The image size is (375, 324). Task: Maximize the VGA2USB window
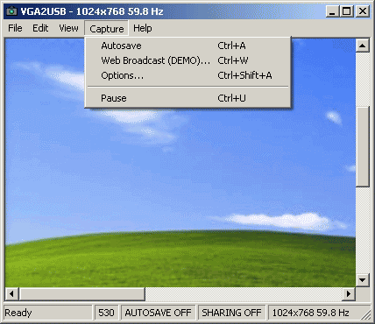[x=346, y=11]
